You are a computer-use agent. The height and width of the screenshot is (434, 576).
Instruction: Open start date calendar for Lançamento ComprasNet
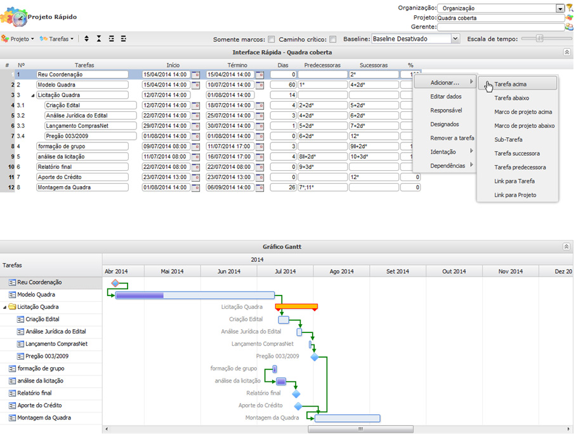click(x=195, y=126)
